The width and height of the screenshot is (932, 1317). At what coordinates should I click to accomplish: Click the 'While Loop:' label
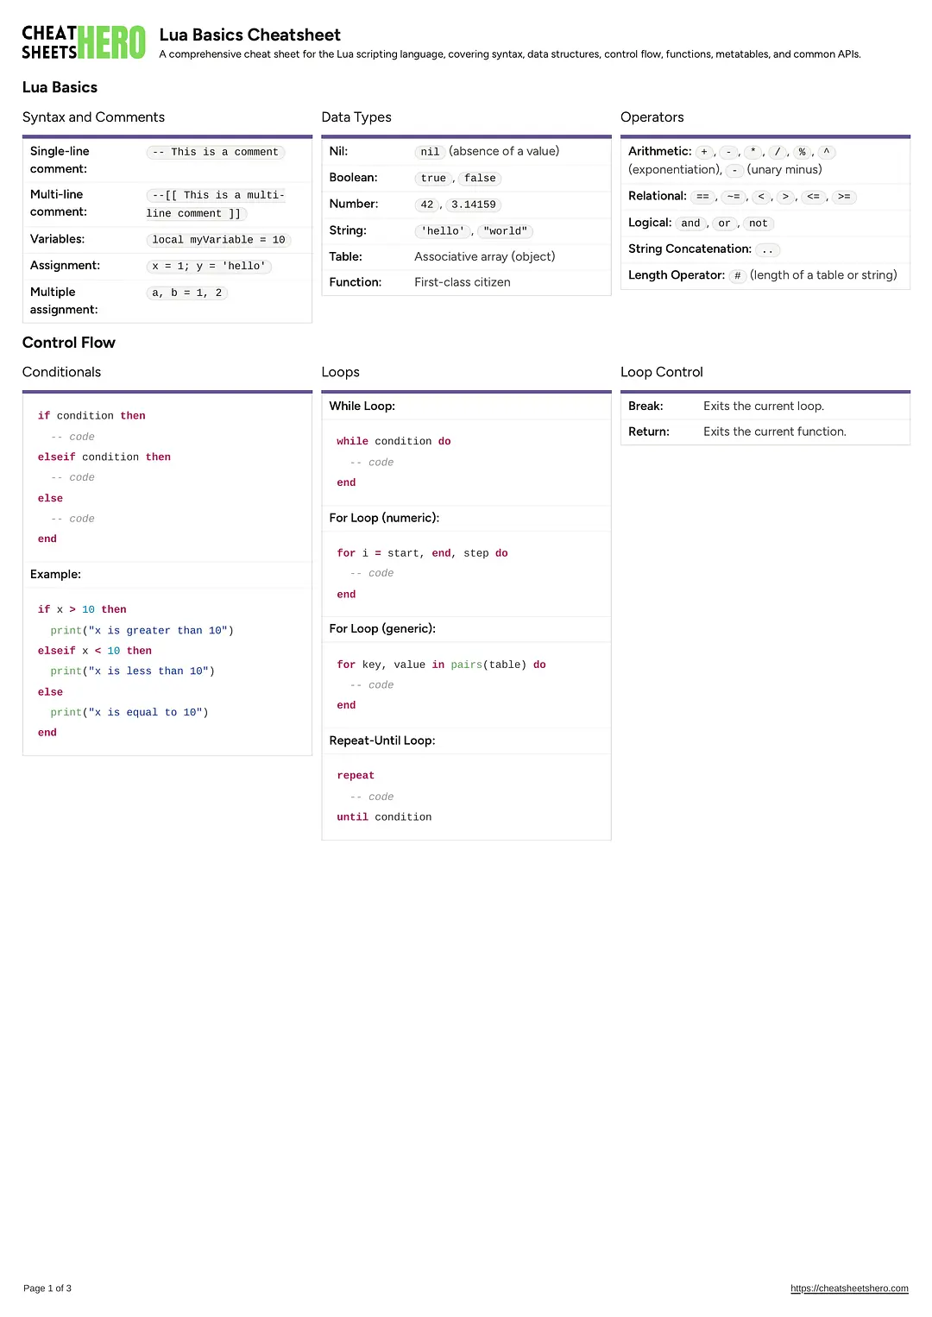coord(362,406)
